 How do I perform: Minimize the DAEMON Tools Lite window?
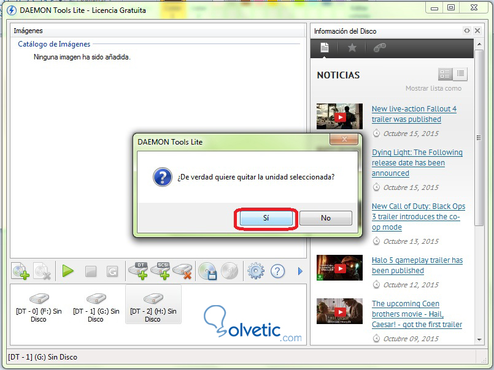pos(434,7)
